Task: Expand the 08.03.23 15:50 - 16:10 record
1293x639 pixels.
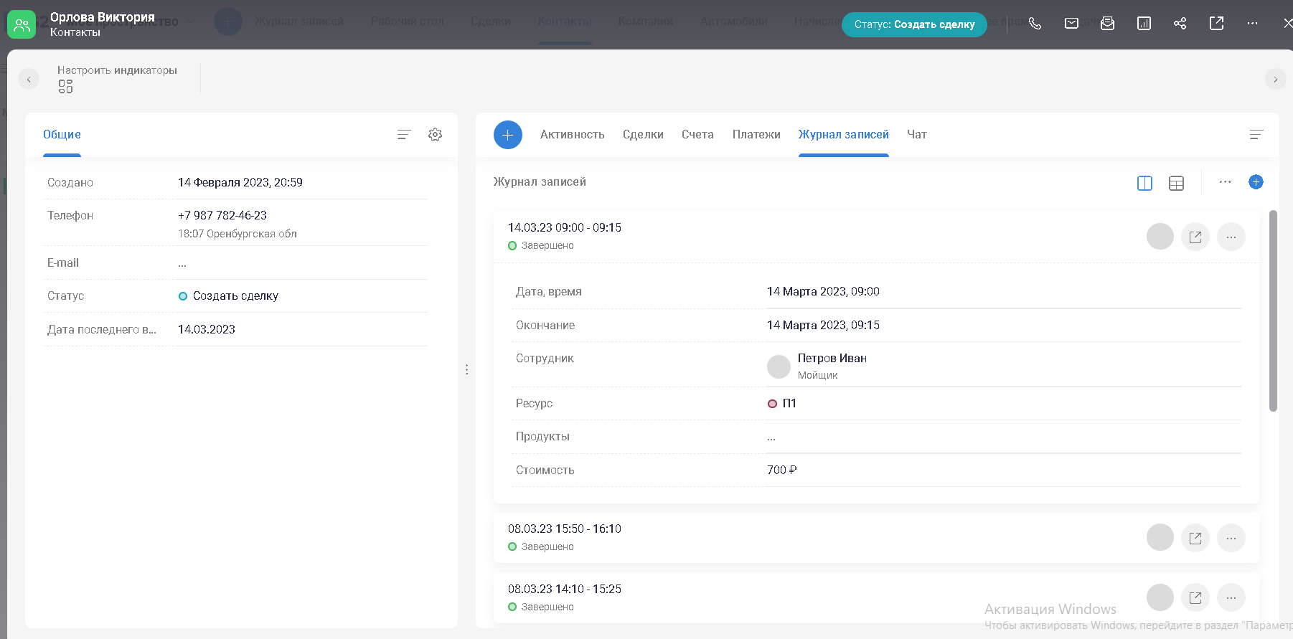Action: click(x=564, y=529)
